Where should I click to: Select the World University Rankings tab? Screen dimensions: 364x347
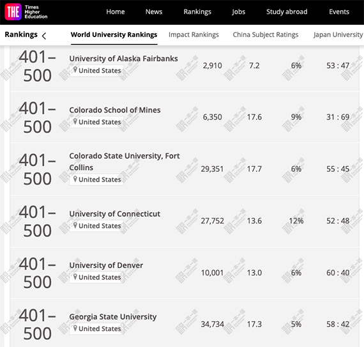[x=114, y=35]
